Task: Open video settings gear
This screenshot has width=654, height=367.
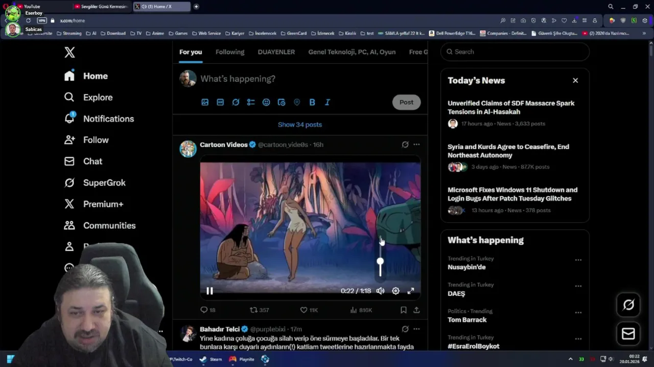Action: (x=395, y=291)
